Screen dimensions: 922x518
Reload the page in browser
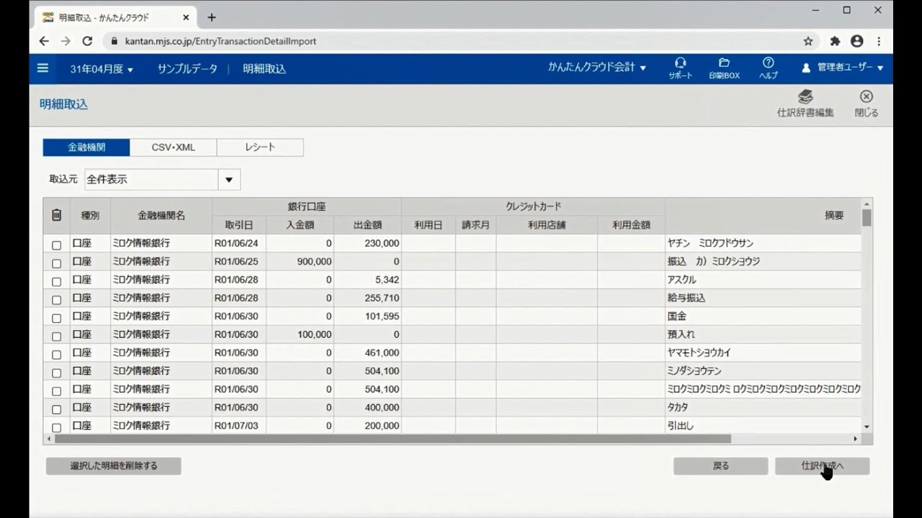coord(87,41)
